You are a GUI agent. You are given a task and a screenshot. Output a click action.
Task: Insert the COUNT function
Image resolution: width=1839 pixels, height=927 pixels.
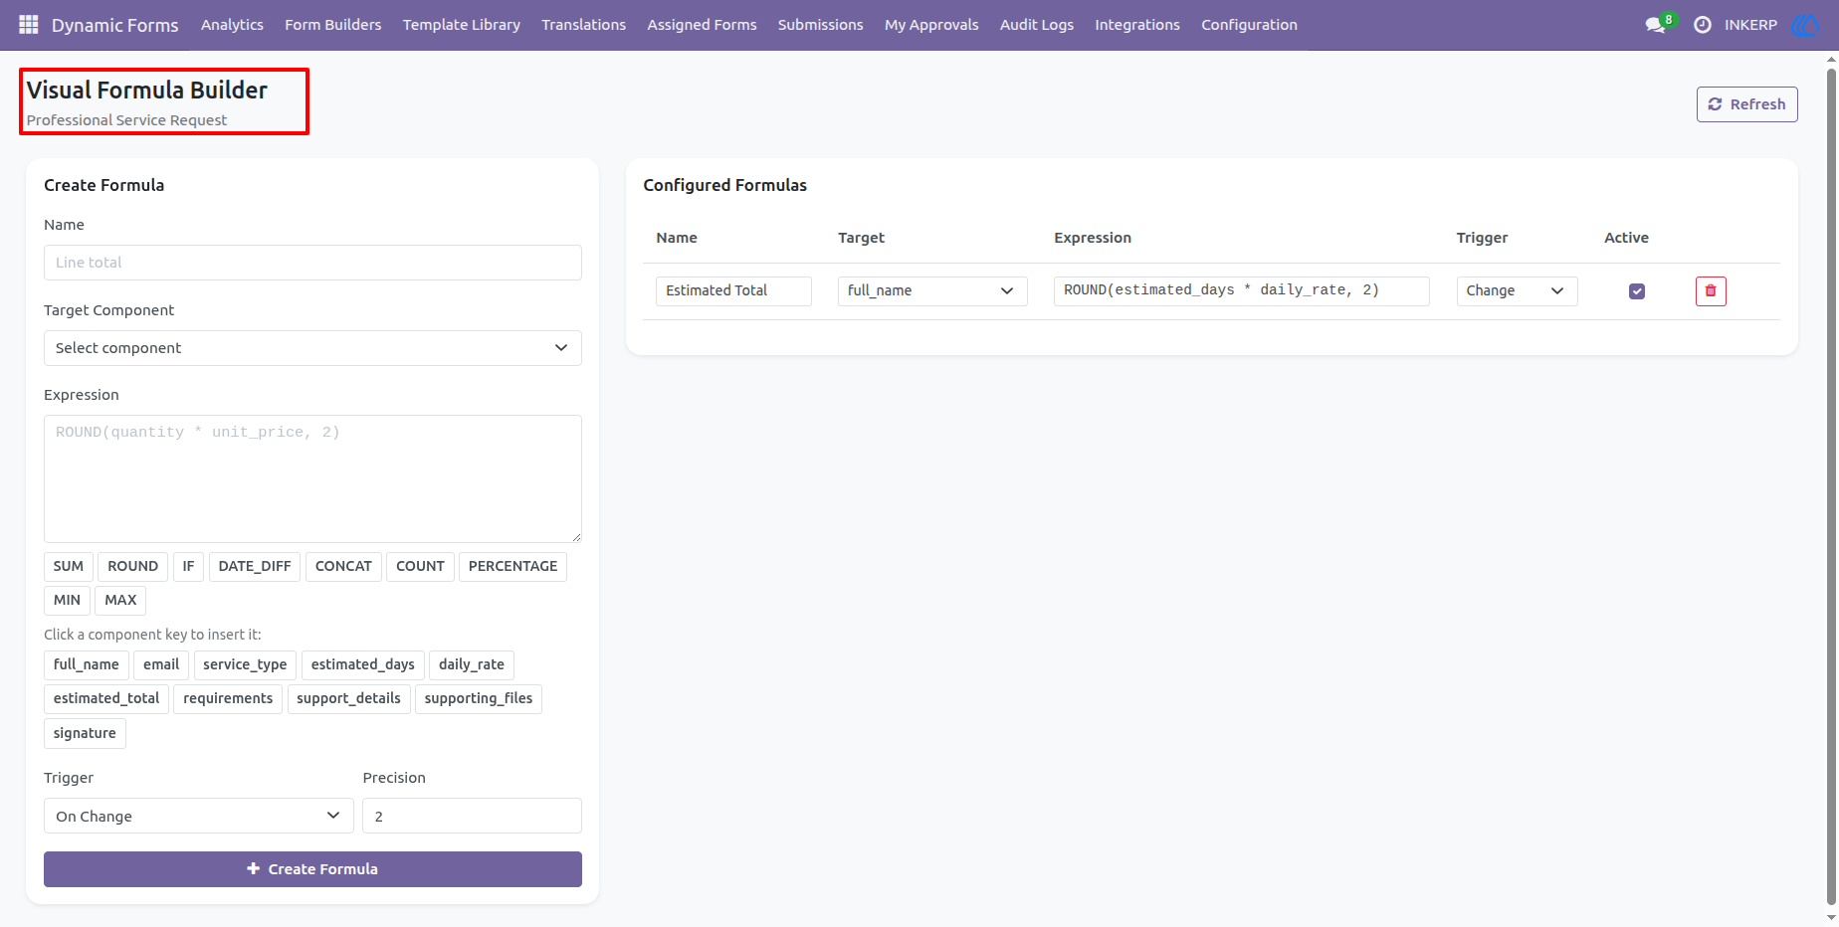(420, 567)
